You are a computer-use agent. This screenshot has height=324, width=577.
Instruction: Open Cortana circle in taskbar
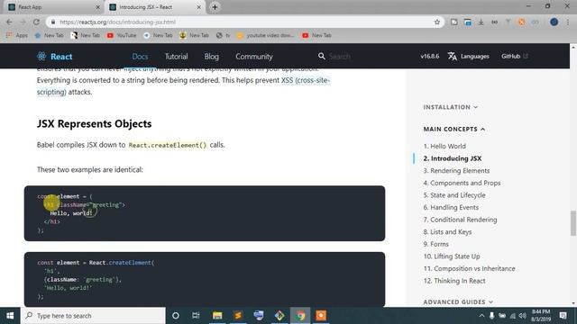pyautogui.click(x=176, y=316)
